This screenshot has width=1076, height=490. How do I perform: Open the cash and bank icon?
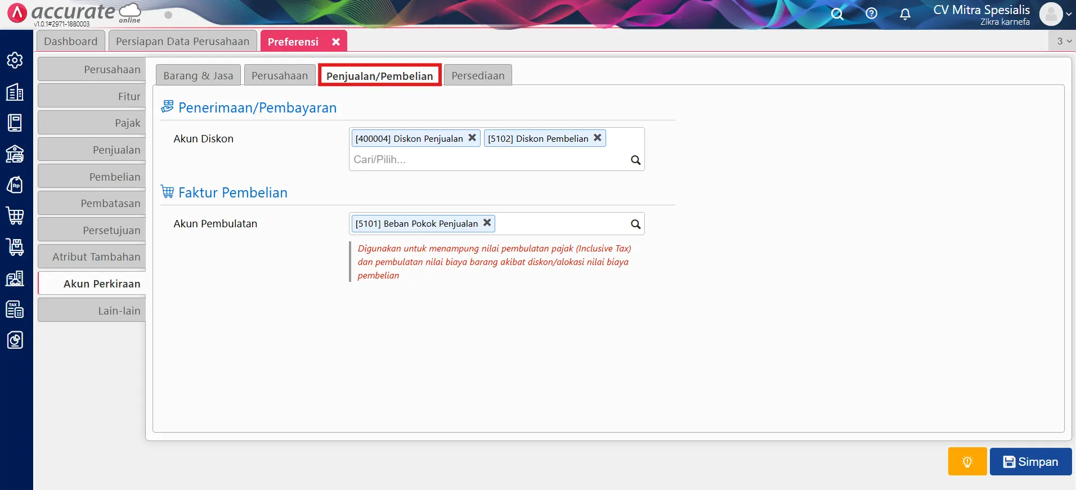(15, 154)
